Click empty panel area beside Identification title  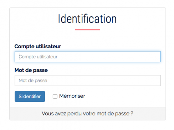[141, 19]
